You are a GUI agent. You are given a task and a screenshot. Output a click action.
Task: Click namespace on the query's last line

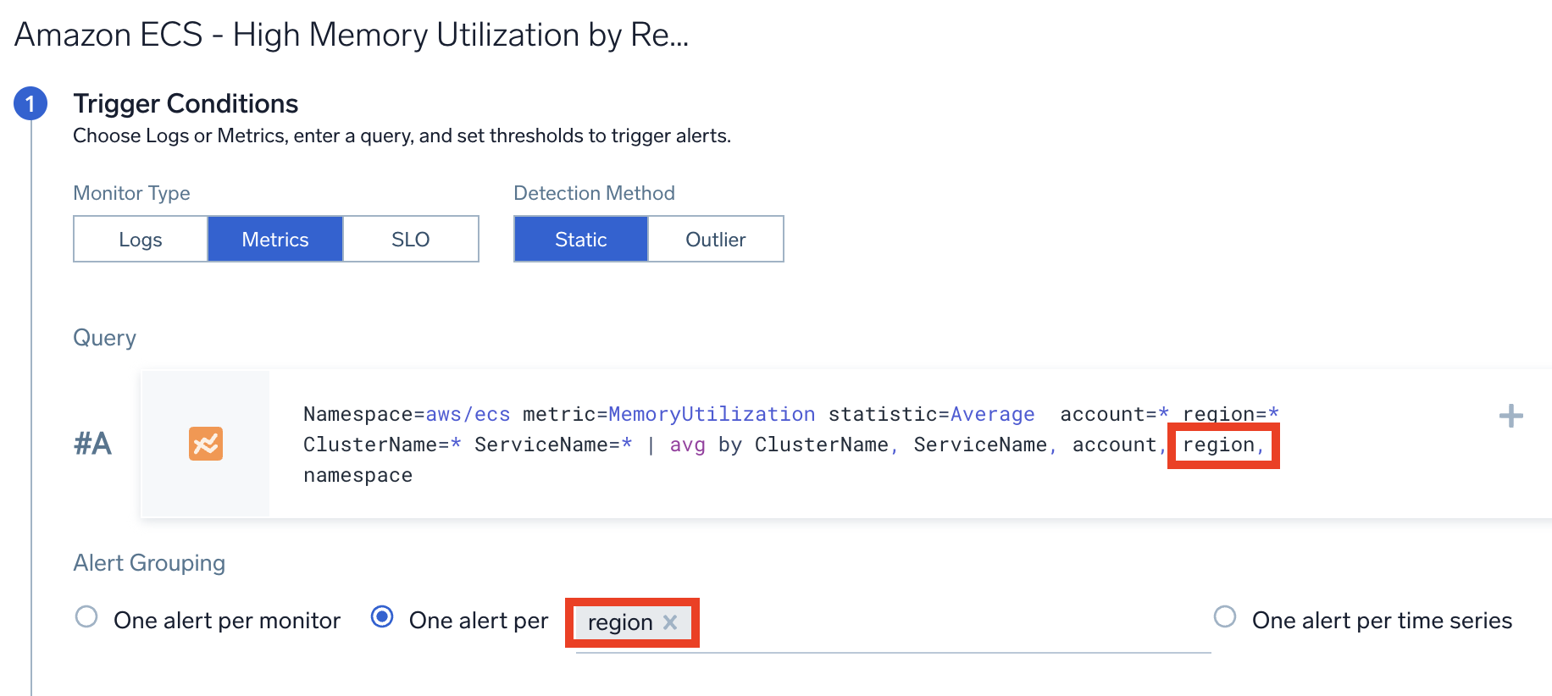[x=358, y=476]
